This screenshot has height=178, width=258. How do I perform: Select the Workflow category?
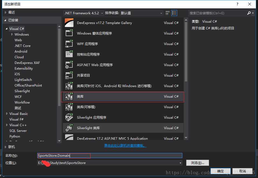(22, 102)
